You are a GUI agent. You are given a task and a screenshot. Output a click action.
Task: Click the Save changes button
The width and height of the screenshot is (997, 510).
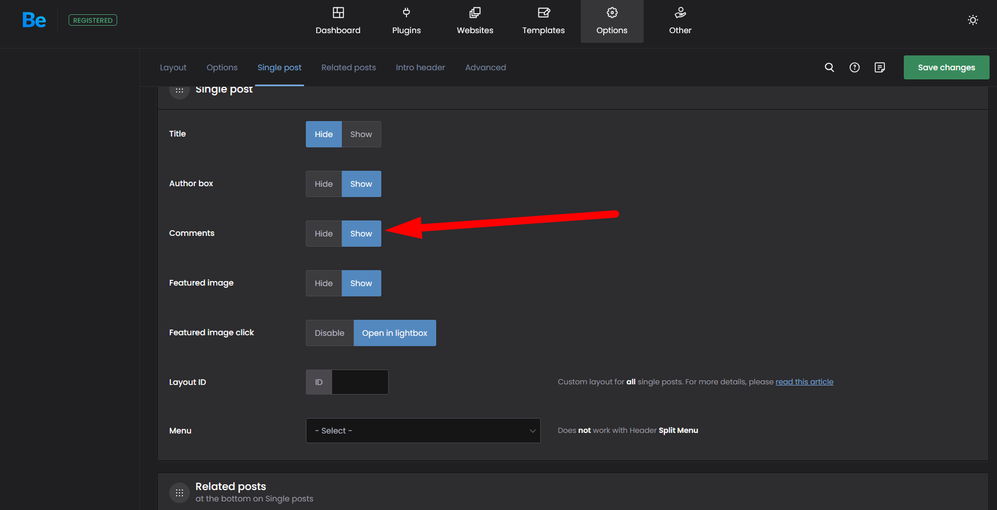click(x=946, y=67)
